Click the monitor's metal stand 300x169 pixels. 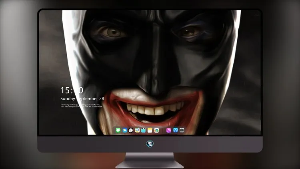150,161
